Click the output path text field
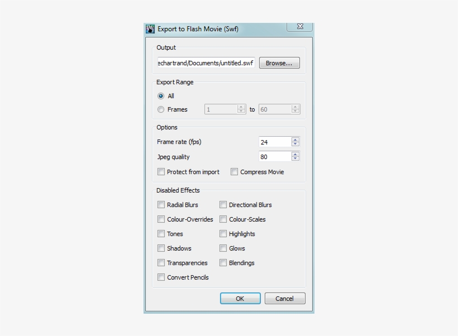 click(x=206, y=63)
